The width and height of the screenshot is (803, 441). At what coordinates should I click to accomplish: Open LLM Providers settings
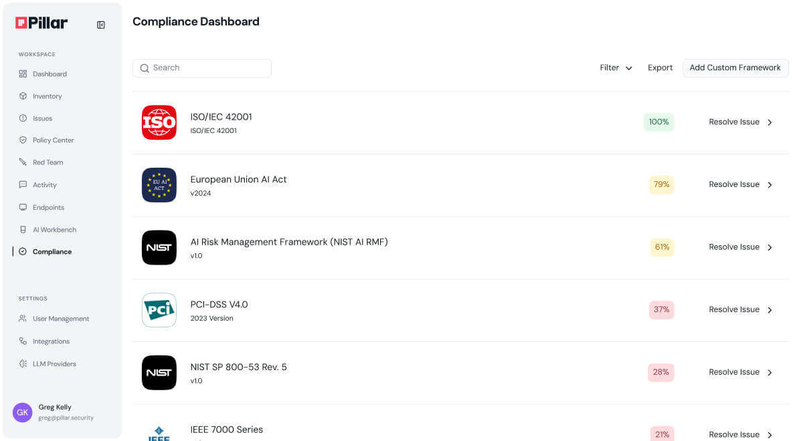coord(54,364)
